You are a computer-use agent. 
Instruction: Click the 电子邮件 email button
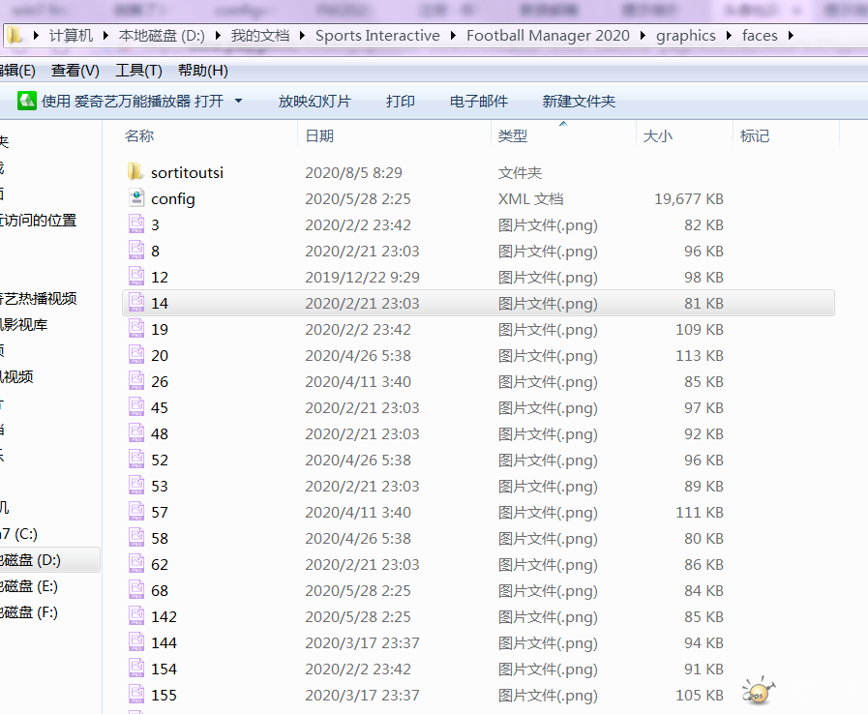pyautogui.click(x=479, y=101)
